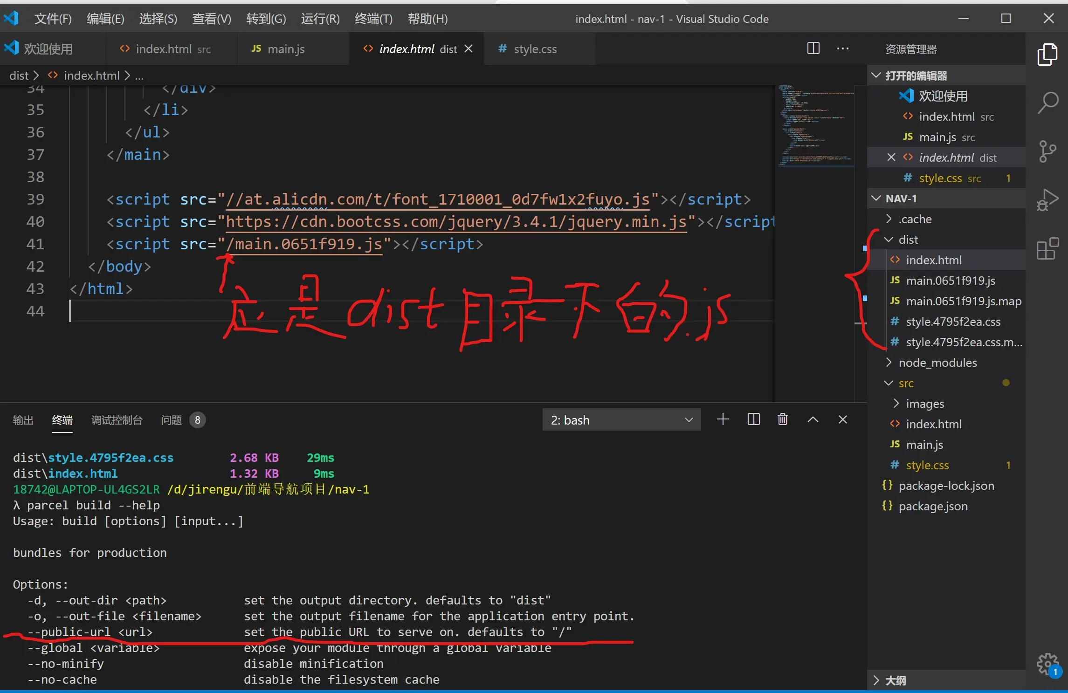1068x693 pixels.
Task: Open Run and Debug view icon
Action: [1047, 200]
